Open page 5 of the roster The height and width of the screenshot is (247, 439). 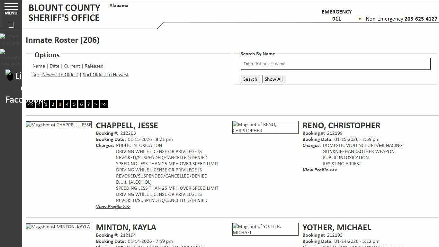(74, 104)
